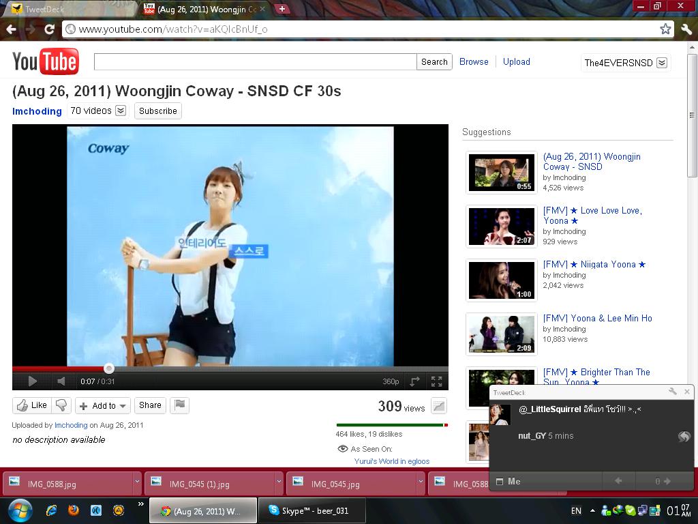Switch video to full screen
The width and height of the screenshot is (698, 524).
(437, 381)
